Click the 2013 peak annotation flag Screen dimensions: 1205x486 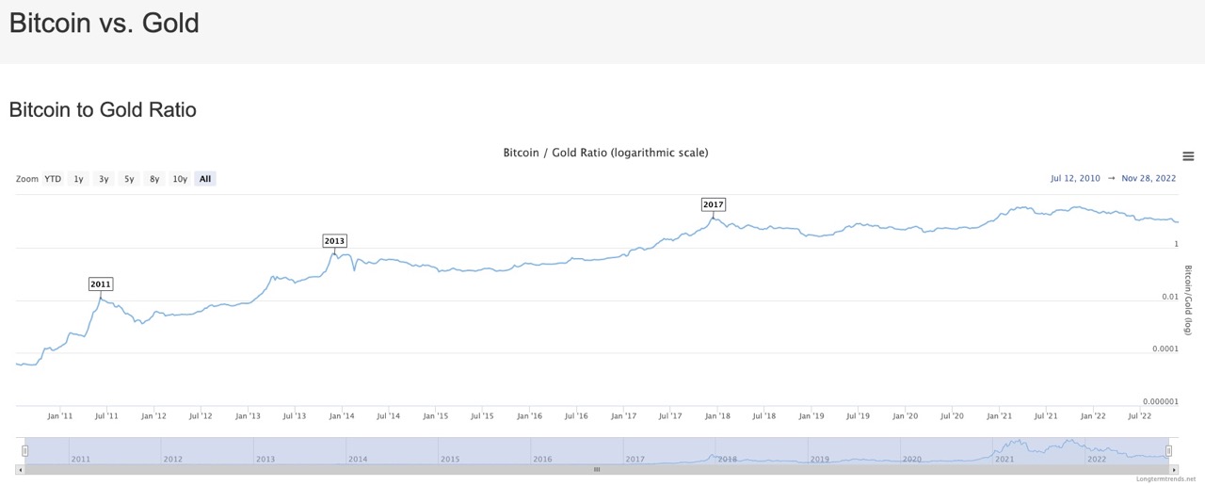coord(334,240)
